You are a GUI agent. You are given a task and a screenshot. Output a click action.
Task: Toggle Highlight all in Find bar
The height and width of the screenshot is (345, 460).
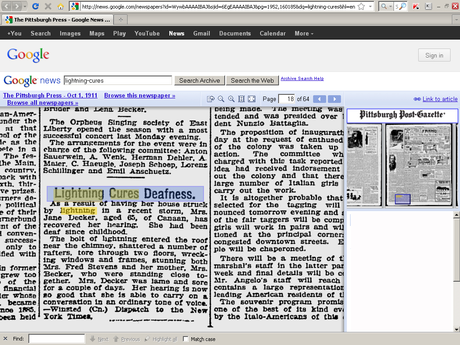161,339
